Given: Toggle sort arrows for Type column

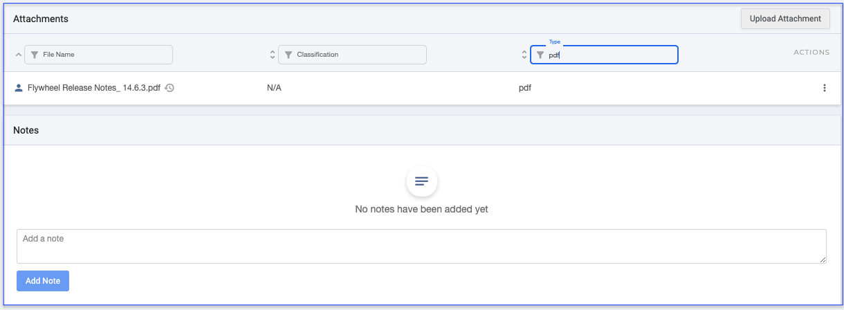Looking at the screenshot, I should [524, 55].
